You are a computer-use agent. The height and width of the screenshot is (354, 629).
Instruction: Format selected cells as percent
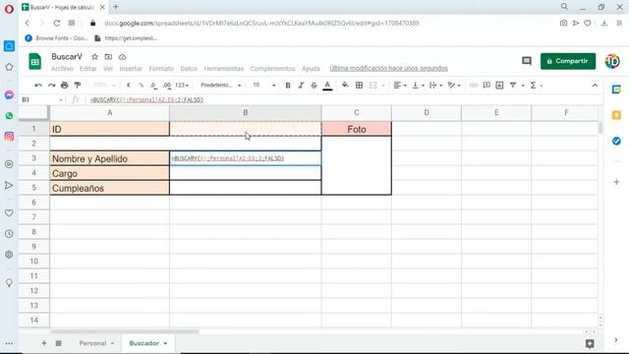[x=142, y=86]
